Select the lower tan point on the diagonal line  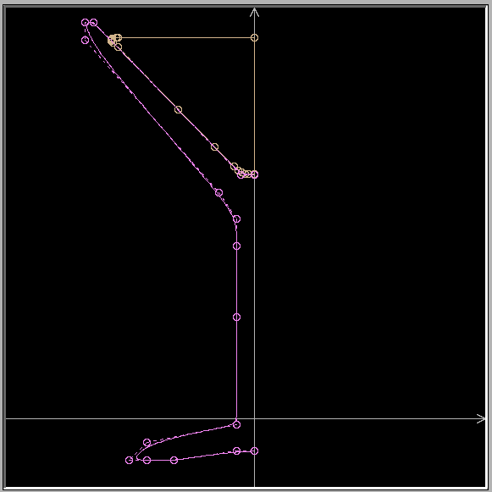point(214,146)
